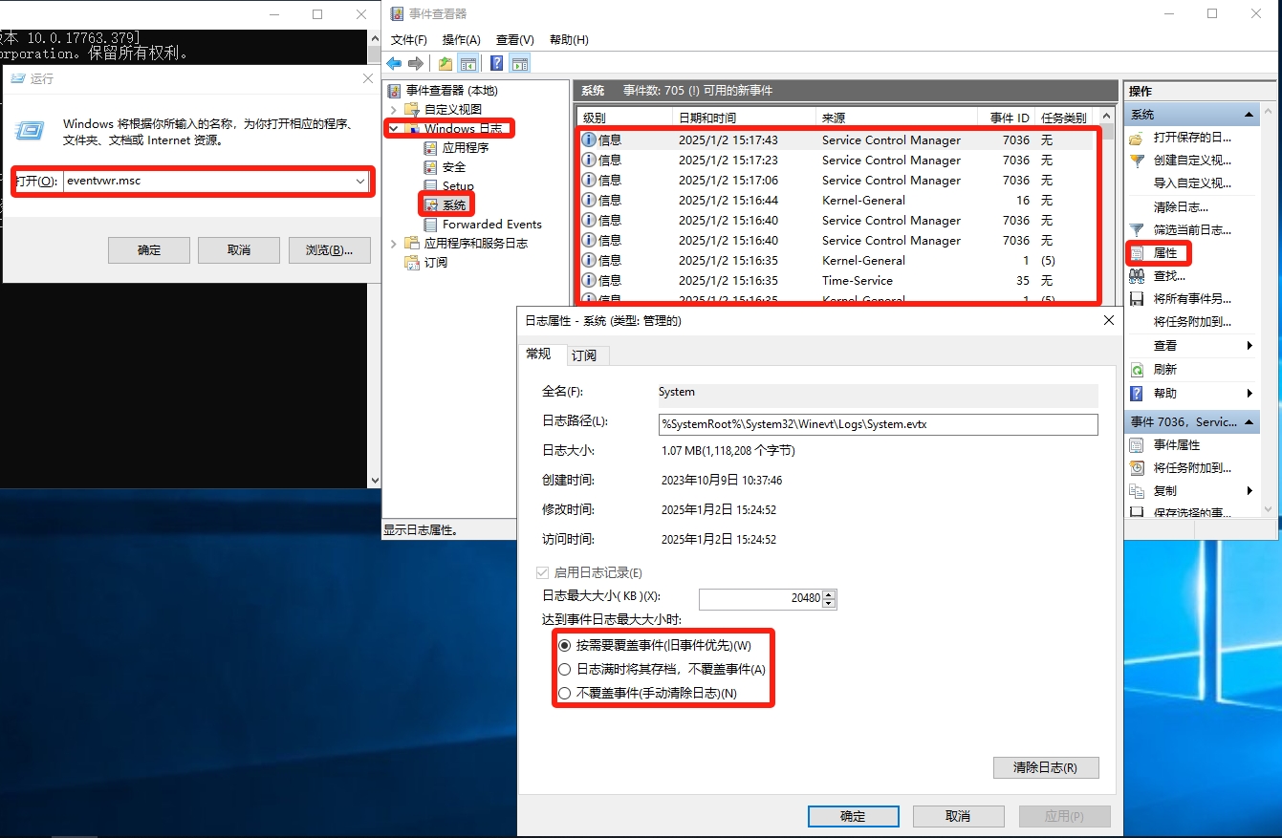
Task: Open the export log icon in the toolbar
Action: 444,63
